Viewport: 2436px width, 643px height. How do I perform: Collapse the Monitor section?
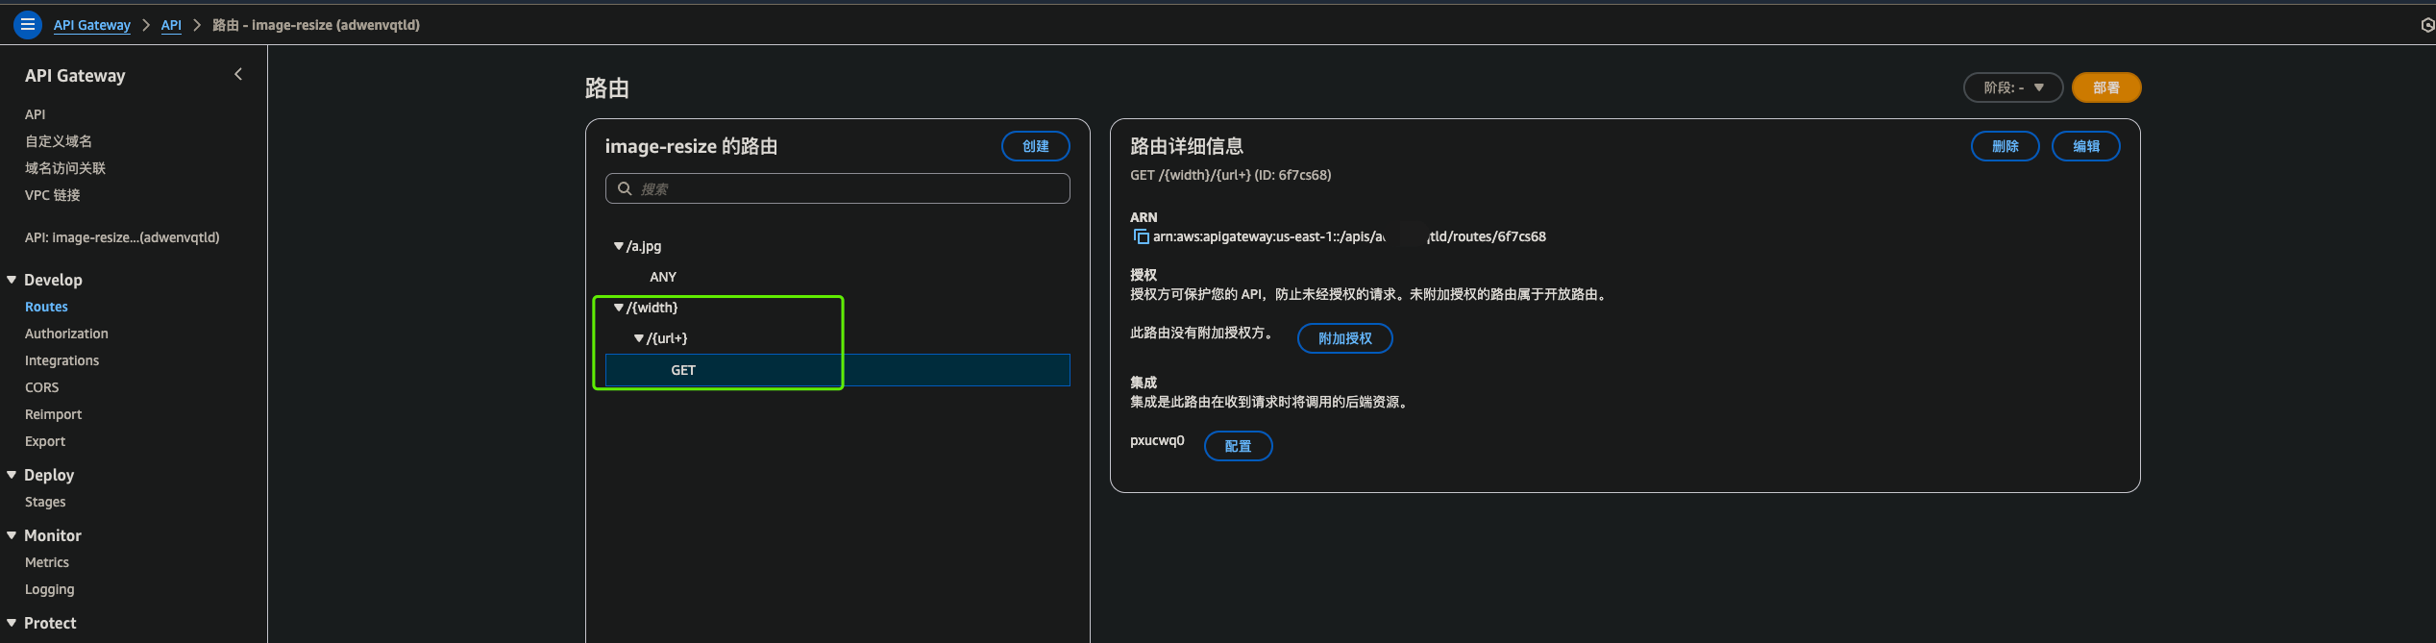(12, 535)
